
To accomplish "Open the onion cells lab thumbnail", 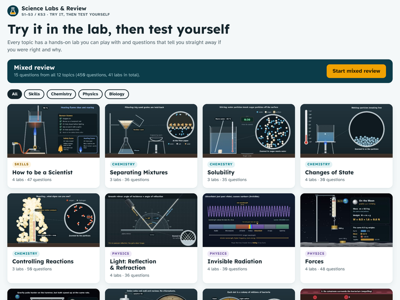I will click(151, 294).
